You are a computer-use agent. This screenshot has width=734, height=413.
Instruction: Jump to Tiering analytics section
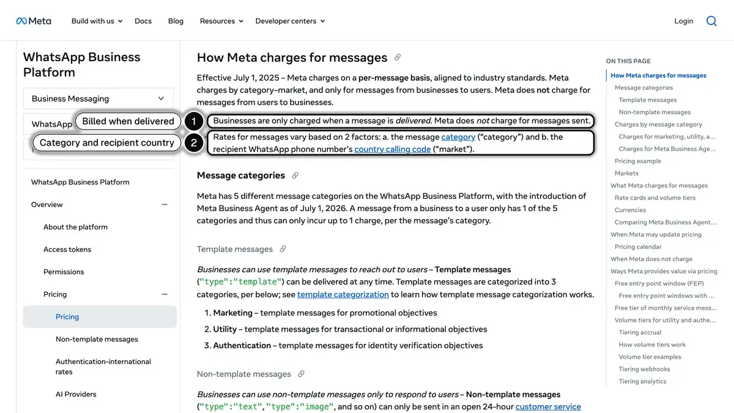click(643, 381)
